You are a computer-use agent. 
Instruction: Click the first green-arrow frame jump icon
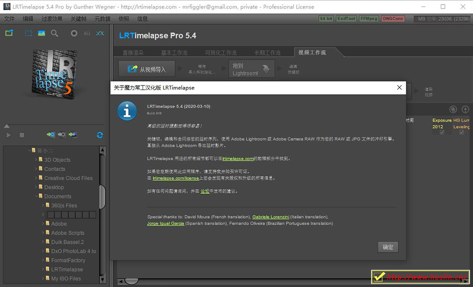tap(50, 134)
